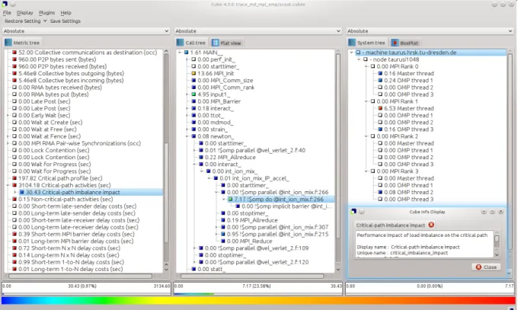This screenshot has height=310, width=518.
Task: Collapse Critical-path activities metric node
Action: click(x=8, y=185)
